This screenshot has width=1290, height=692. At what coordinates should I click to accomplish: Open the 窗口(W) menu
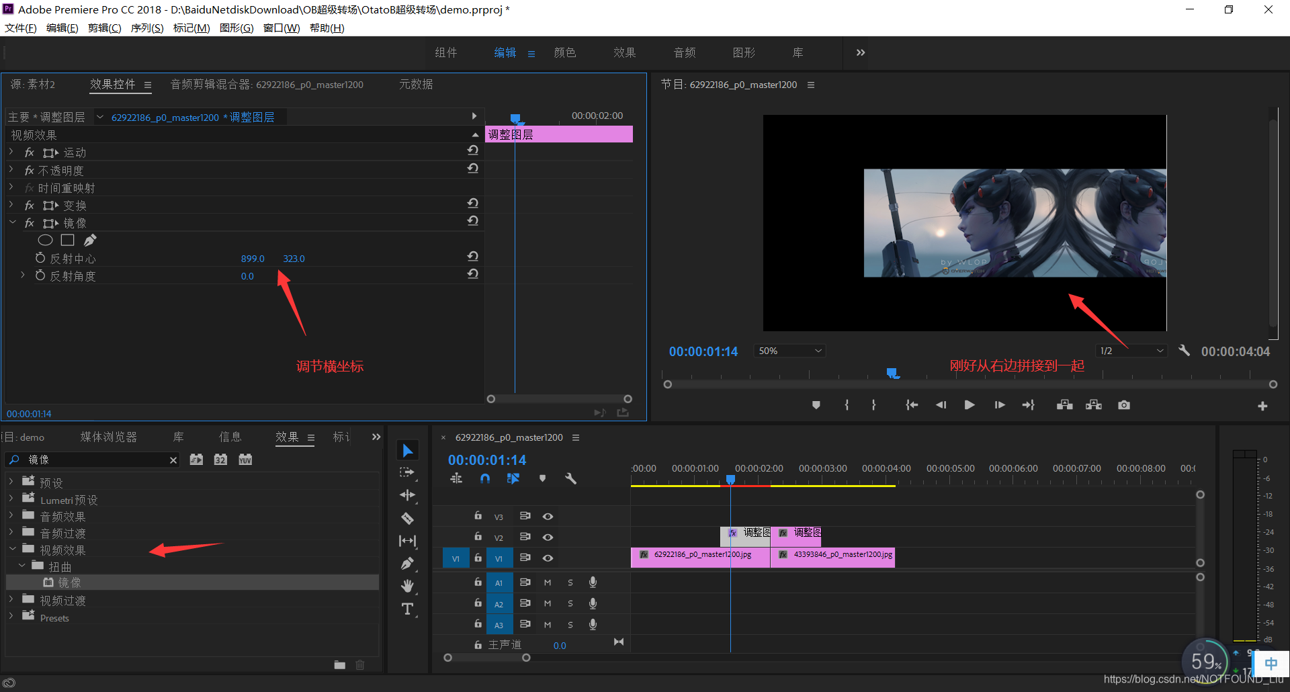coord(282,28)
